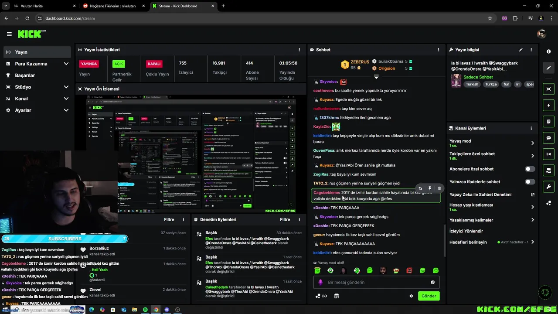Open the Yayın İstatistikleri panel options menu

click(299, 50)
